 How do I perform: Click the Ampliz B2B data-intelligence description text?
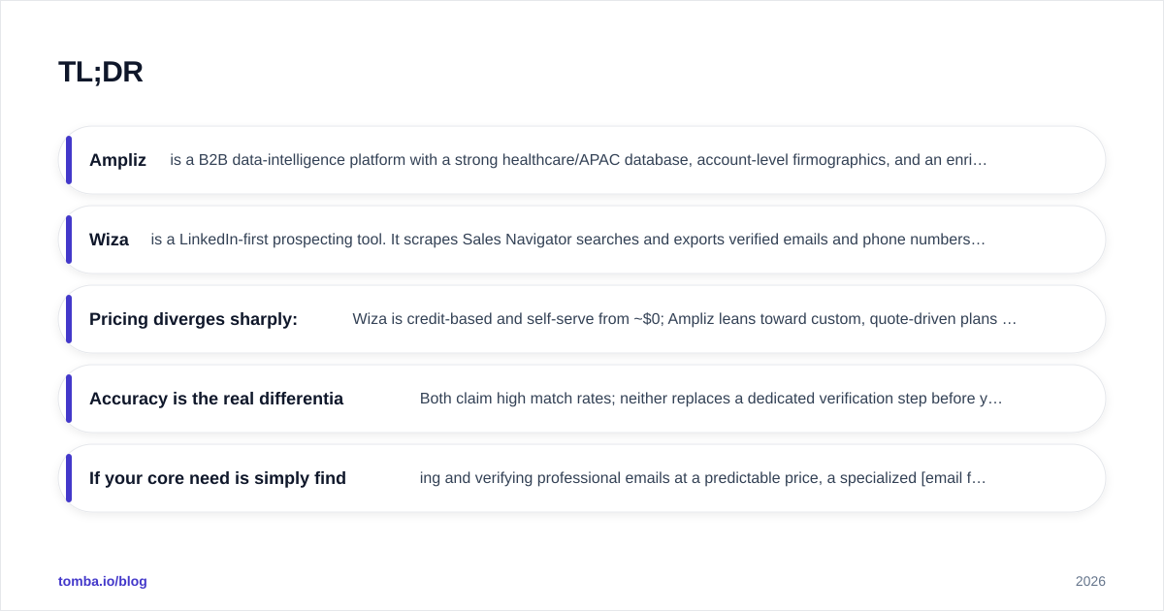coord(578,160)
